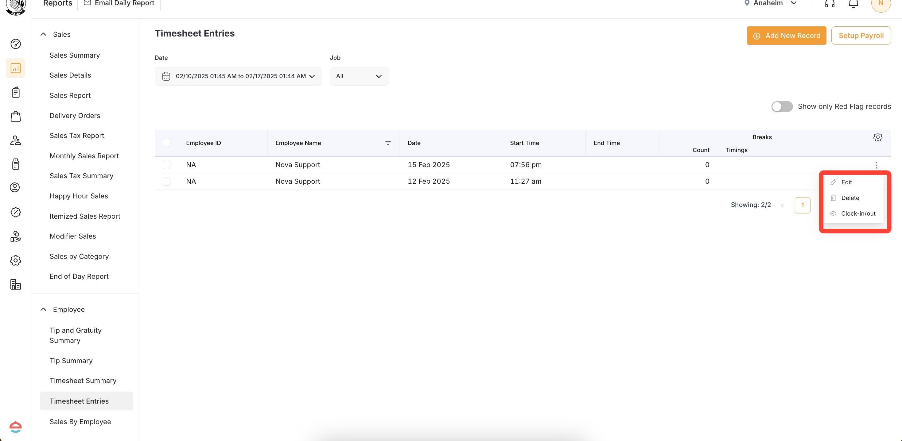Image resolution: width=902 pixels, height=441 pixels.
Task: Click the Employee ID column header
Action: [204, 143]
